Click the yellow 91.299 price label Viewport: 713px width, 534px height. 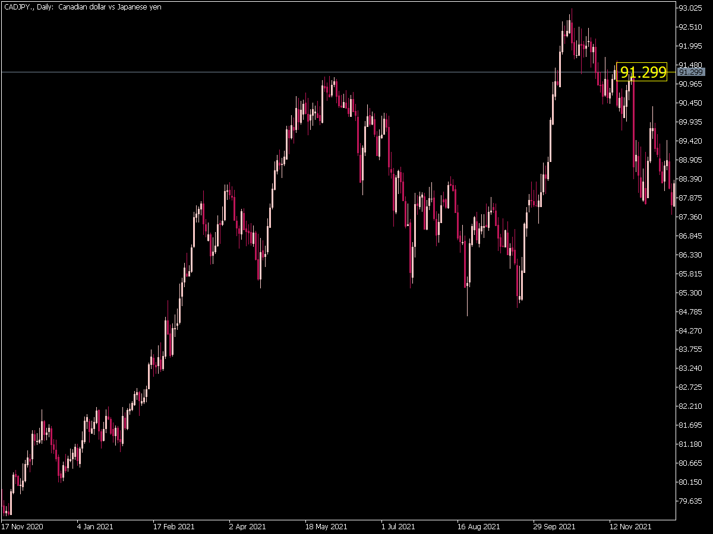click(x=643, y=72)
